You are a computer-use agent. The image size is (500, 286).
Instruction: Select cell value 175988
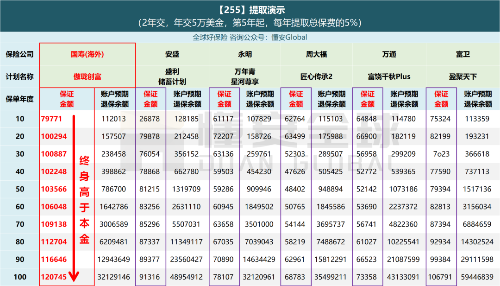click(331, 137)
